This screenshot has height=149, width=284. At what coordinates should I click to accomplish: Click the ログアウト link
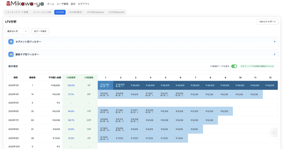click(x=83, y=4)
